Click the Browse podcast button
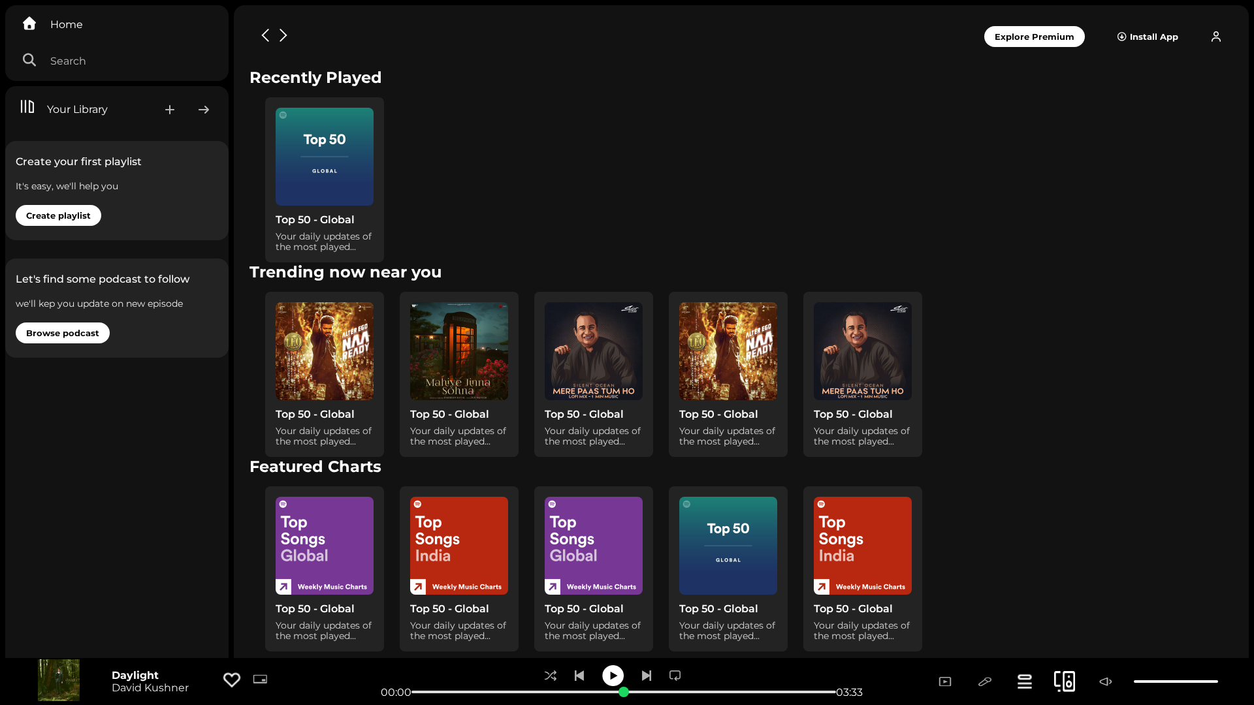Image resolution: width=1254 pixels, height=705 pixels. point(63,333)
